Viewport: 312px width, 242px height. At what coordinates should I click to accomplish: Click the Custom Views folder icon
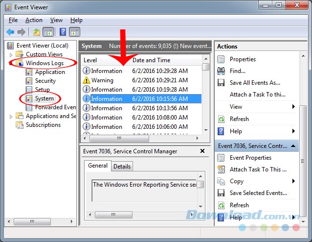(x=20, y=54)
